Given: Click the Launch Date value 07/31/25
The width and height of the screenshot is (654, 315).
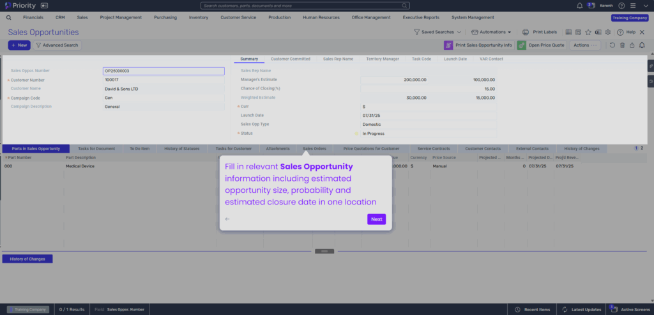Looking at the screenshot, I should click(429, 116).
